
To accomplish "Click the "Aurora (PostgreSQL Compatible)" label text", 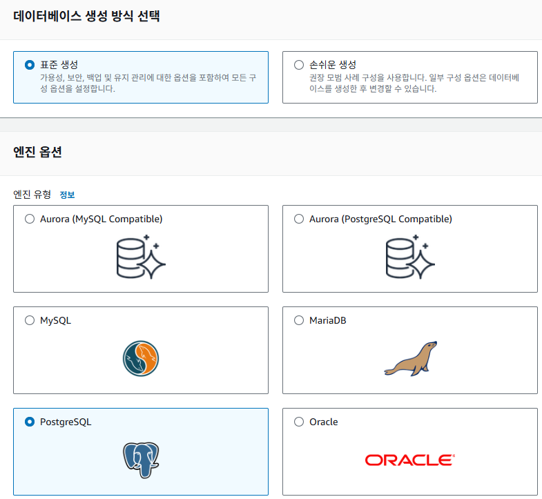I will point(380,219).
